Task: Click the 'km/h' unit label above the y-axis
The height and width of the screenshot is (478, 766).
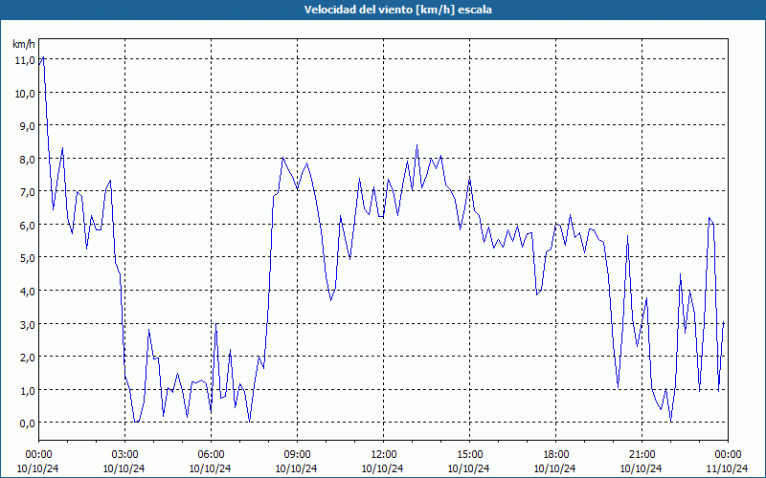Action: click(x=24, y=44)
